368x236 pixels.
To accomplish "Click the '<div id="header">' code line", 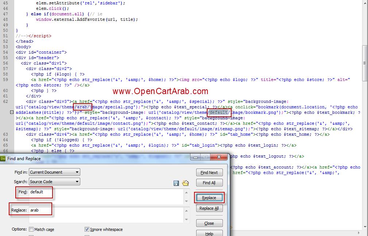I will click(38, 58).
